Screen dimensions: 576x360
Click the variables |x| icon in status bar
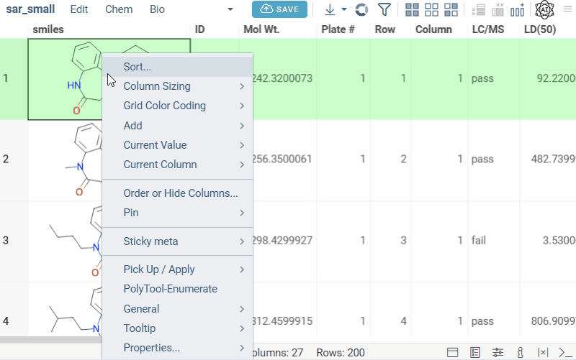click(x=543, y=352)
